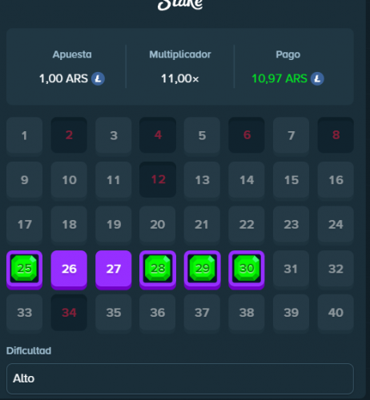Pick number 34 highlighted in red

69,313
